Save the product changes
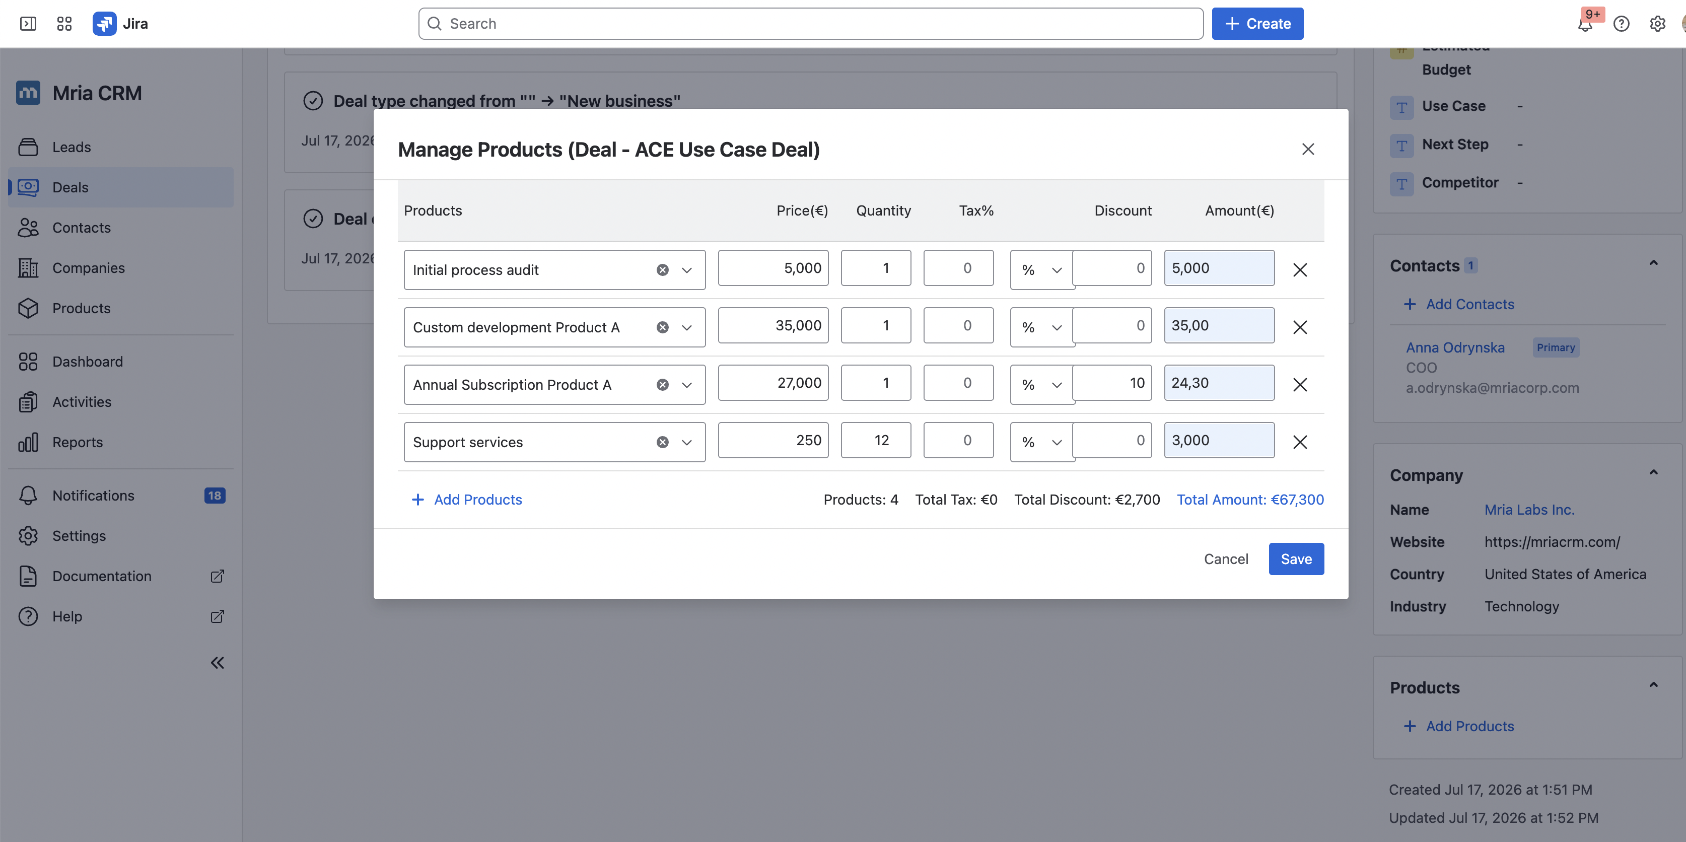1686x842 pixels. 1296,559
